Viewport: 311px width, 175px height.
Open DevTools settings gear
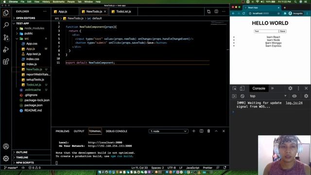(290, 88)
